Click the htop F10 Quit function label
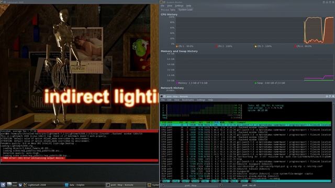Screen dimensions: 335x188 coord(254,181)
